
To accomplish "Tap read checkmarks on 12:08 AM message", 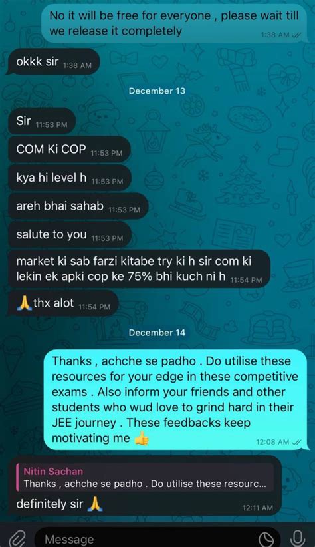I will pyautogui.click(x=296, y=442).
